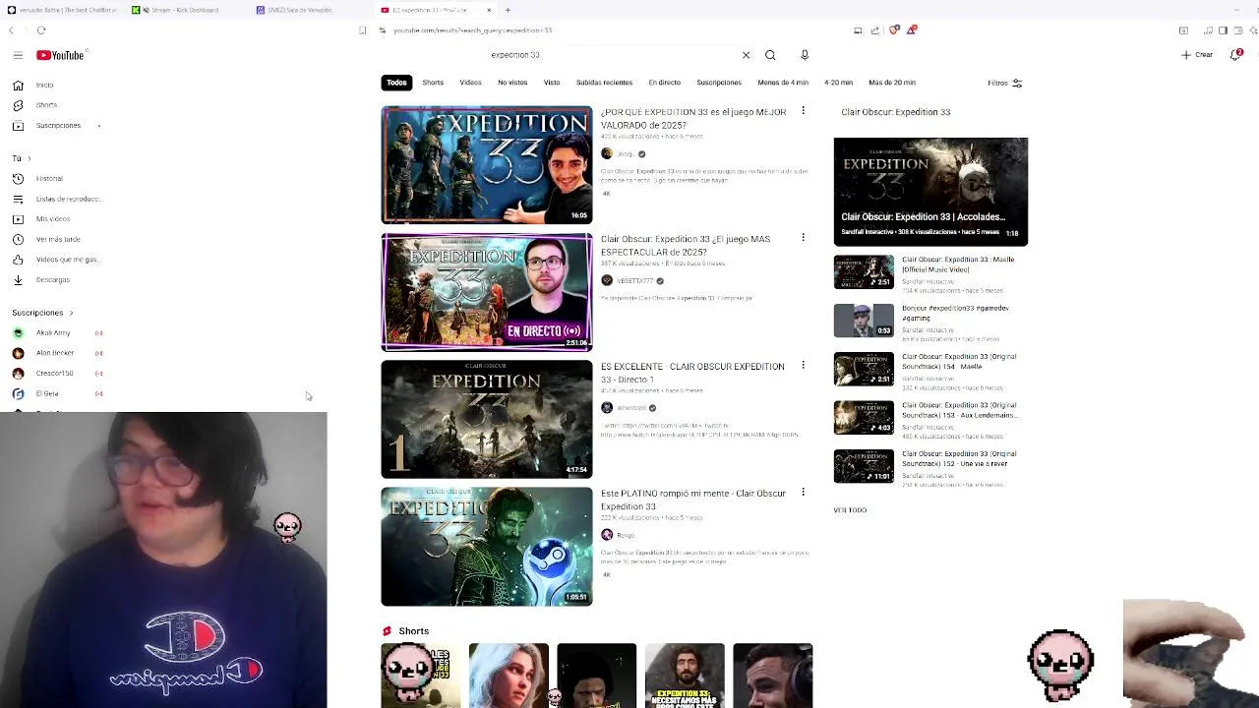This screenshot has width=1259, height=708.
Task: Click the Crear button
Action: tap(1197, 55)
